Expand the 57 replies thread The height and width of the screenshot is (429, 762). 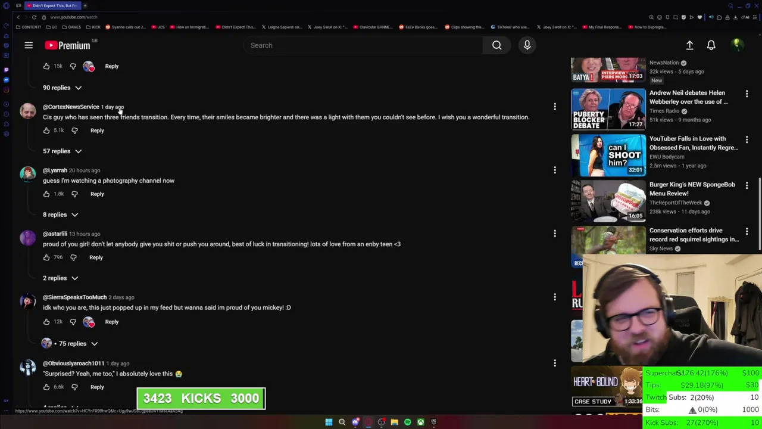coord(62,151)
